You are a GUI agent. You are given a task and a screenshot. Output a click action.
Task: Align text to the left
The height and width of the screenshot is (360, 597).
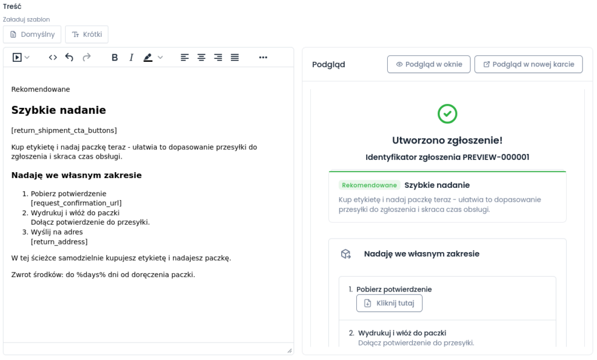185,57
